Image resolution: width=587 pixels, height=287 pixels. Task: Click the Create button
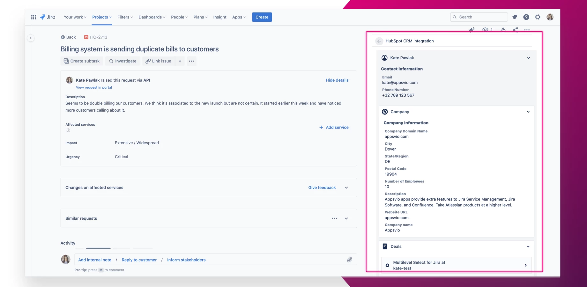coord(262,17)
